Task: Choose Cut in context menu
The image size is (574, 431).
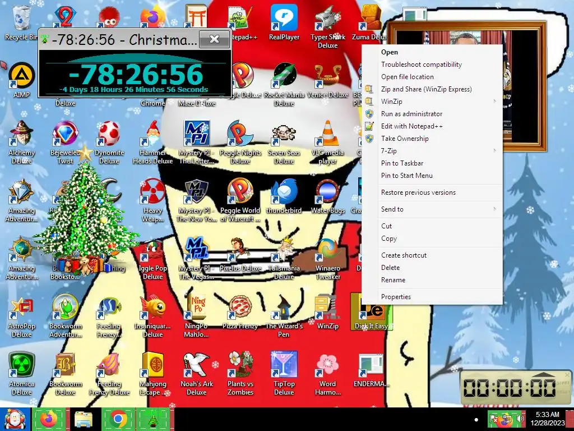Action: (432, 226)
